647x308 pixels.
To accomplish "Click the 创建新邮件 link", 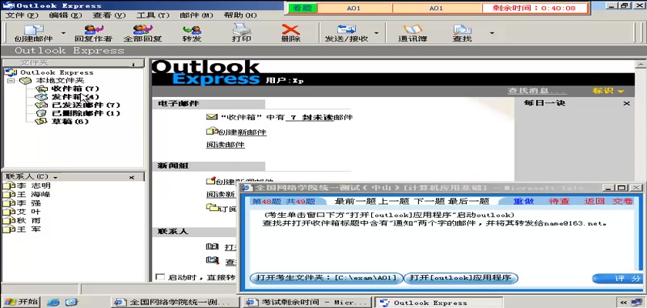I will coord(242,132).
